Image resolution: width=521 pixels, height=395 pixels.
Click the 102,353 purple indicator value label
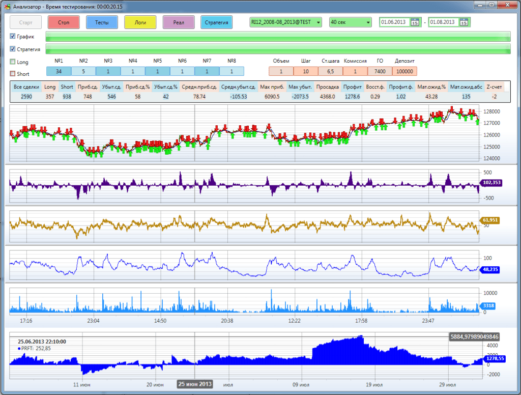coord(491,183)
